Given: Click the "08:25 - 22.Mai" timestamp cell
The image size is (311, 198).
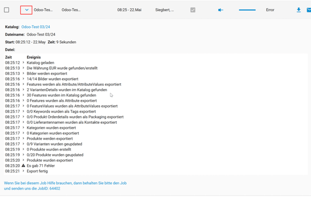Looking at the screenshot, I should [x=129, y=10].
